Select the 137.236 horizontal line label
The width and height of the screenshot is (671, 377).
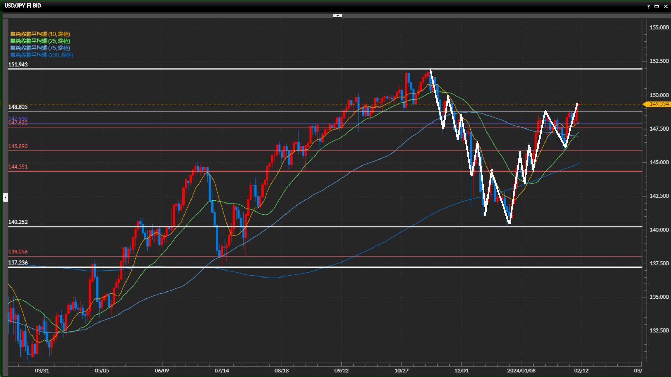pyautogui.click(x=18, y=263)
